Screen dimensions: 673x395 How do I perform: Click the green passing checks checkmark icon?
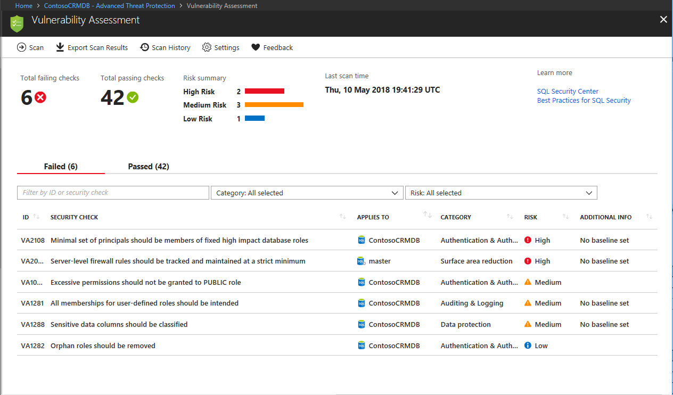tap(133, 97)
